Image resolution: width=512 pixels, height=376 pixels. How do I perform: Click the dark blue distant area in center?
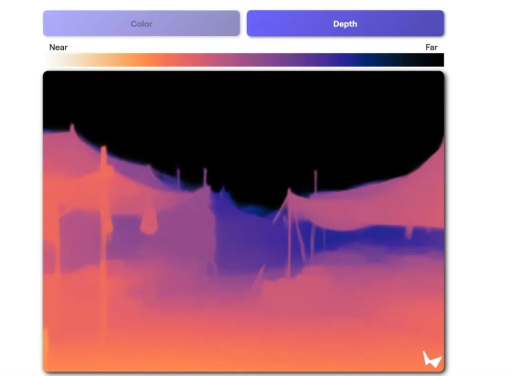tap(240, 235)
